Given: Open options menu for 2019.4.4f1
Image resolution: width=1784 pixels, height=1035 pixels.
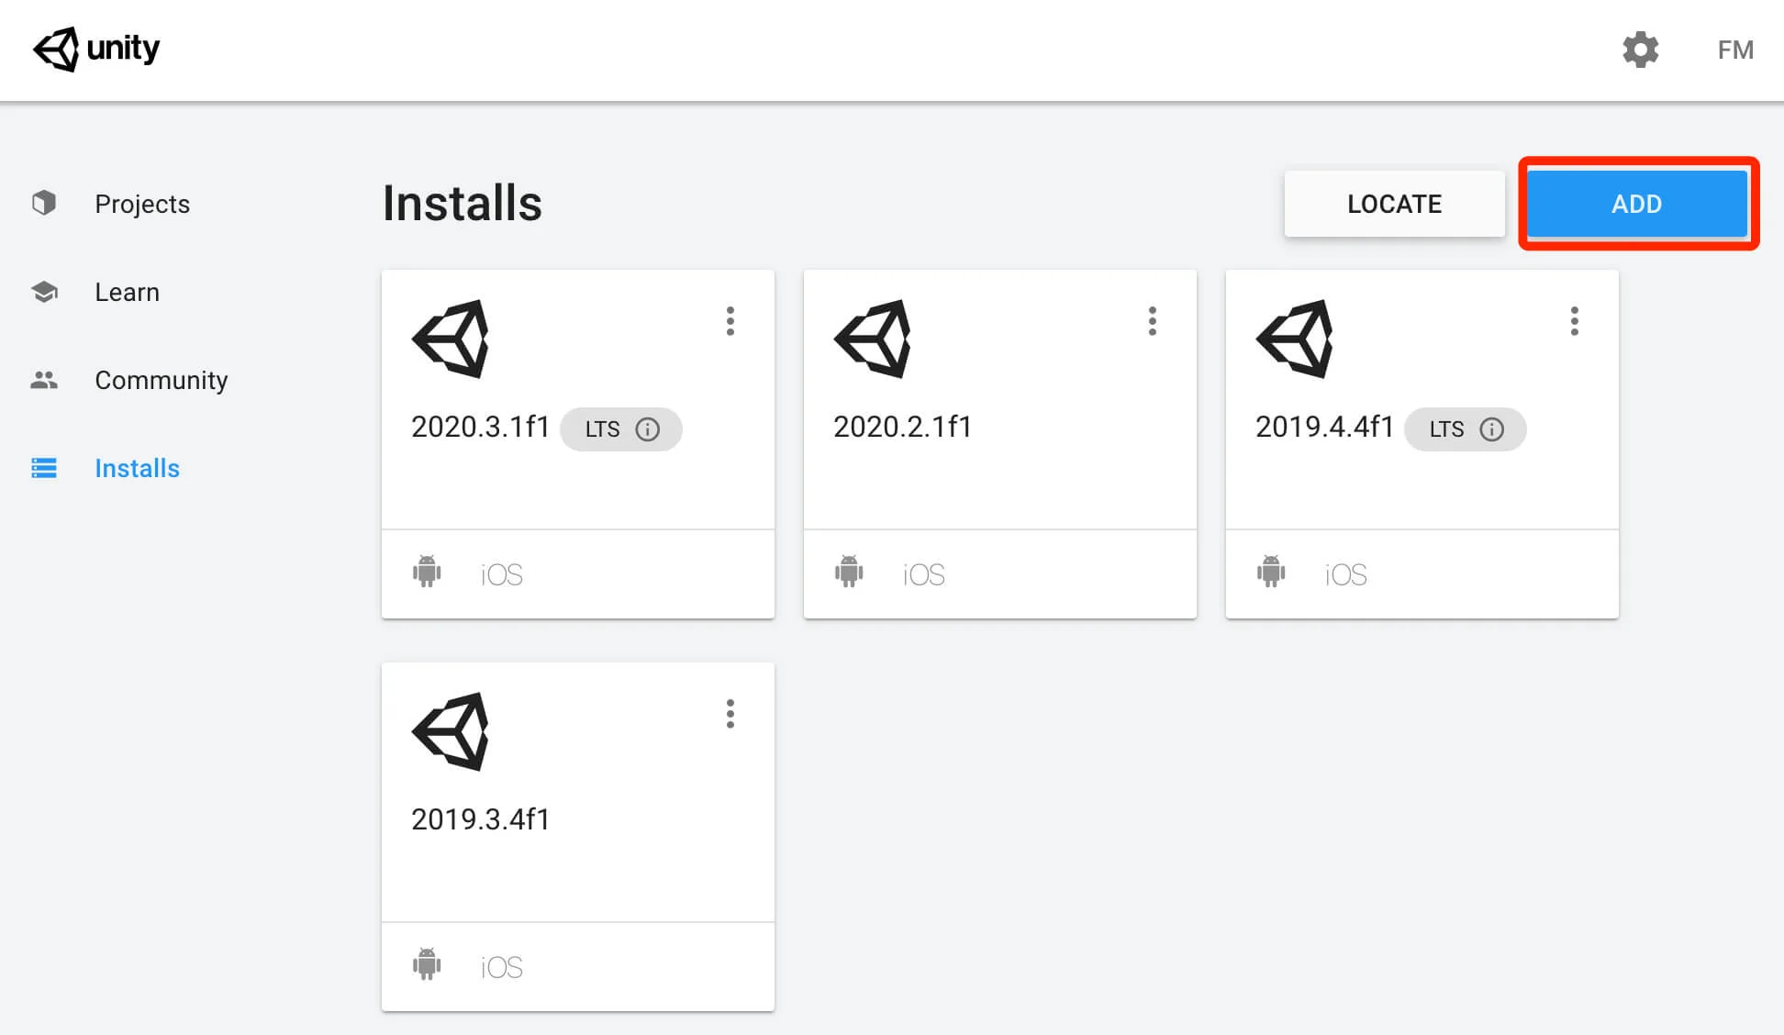Looking at the screenshot, I should pyautogui.click(x=1575, y=321).
